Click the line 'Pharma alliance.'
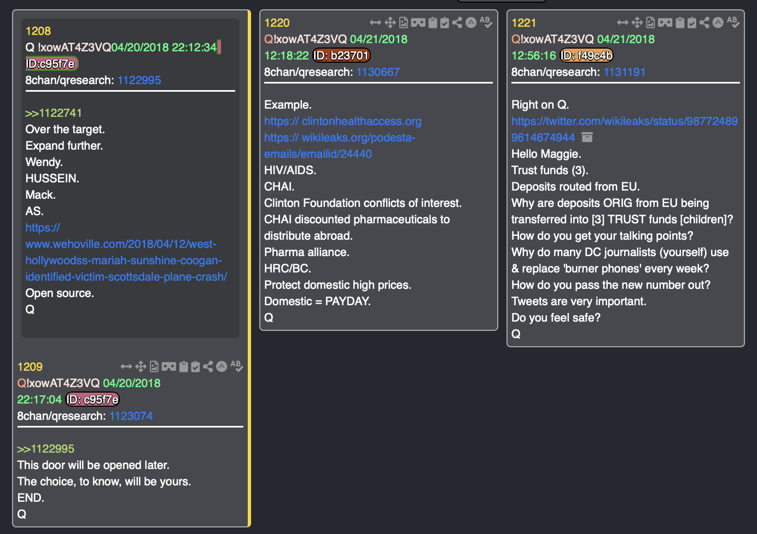The height and width of the screenshot is (534, 757). [307, 252]
